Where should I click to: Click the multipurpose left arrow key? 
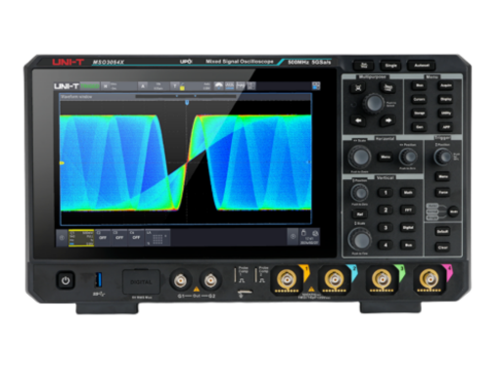pos(358,120)
